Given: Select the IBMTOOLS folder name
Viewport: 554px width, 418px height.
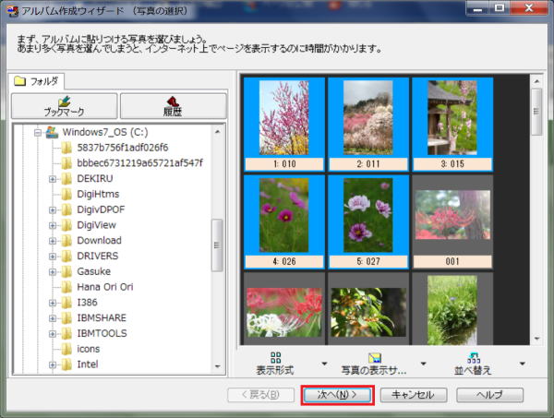Looking at the screenshot, I should pyautogui.click(x=102, y=333).
